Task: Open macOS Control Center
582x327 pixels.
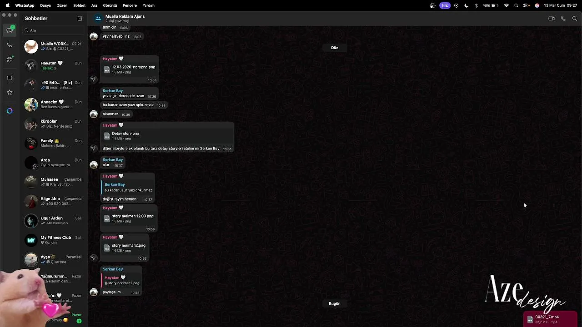Action: point(526,5)
